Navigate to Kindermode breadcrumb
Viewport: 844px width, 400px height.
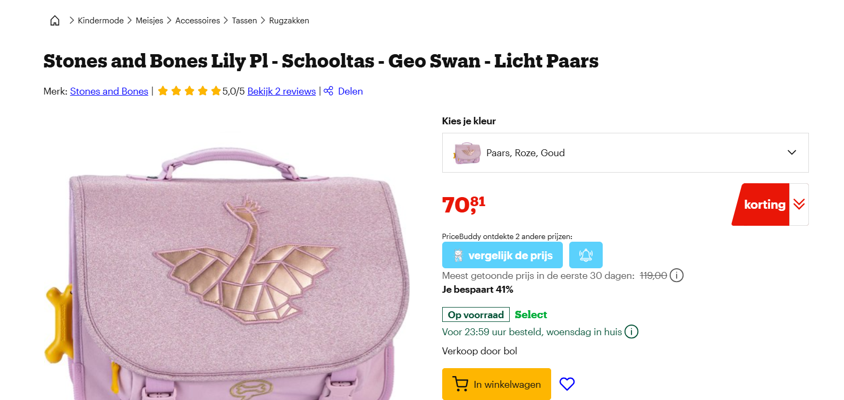tap(100, 21)
